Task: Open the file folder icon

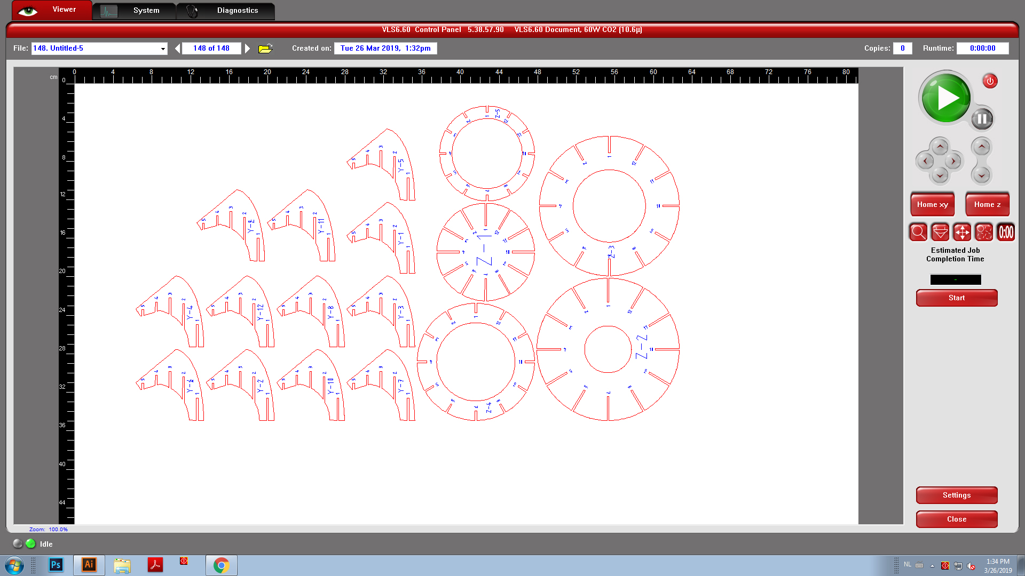Action: pyautogui.click(x=265, y=49)
